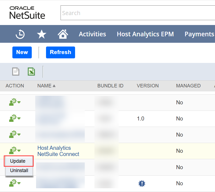Click Managed 'No' in the version 1.0 row
Screen dimensions: 215x192
point(179,119)
